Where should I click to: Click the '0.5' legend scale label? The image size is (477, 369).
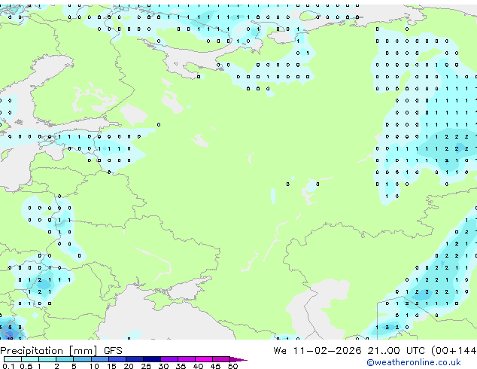point(26,366)
